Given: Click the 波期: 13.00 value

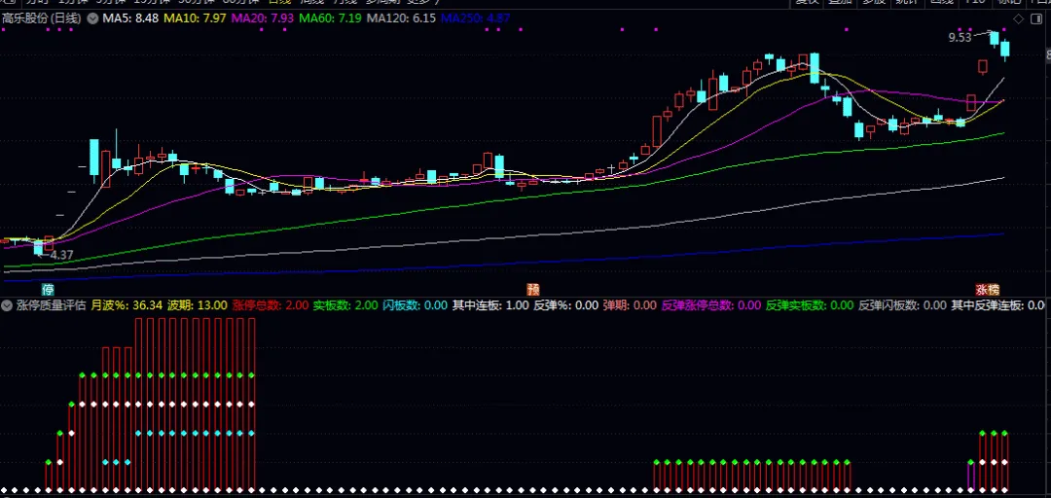Looking at the screenshot, I should [x=197, y=305].
